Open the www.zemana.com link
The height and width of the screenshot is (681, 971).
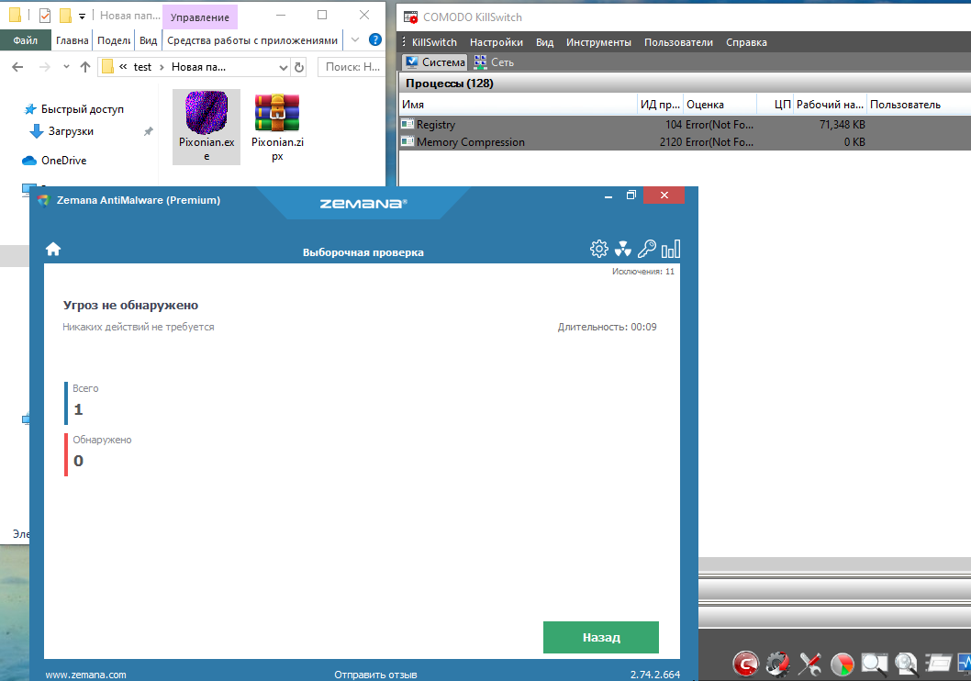[x=85, y=675]
